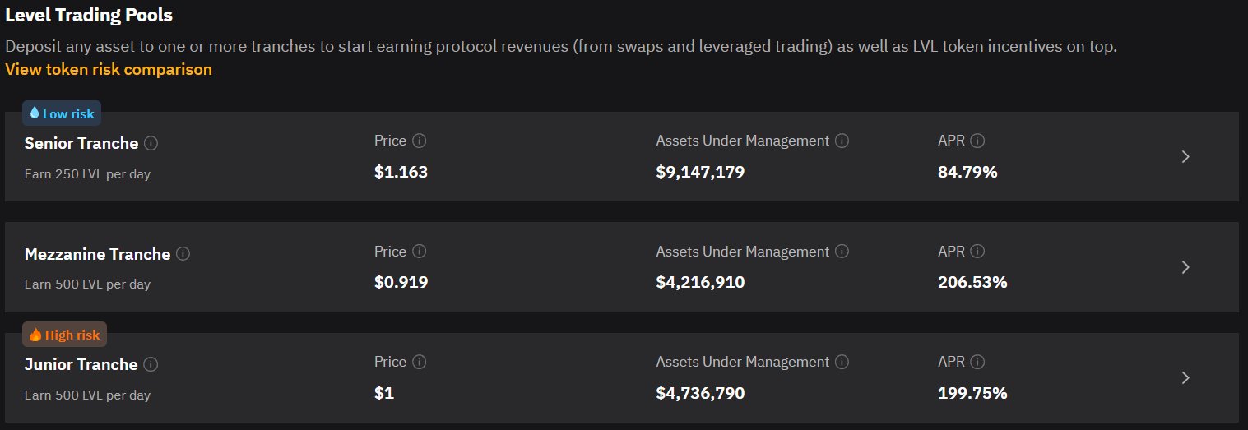The width and height of the screenshot is (1248, 430).
Task: Expand Mezzanine Tranche using its chevron arrow
Action: point(1185,267)
